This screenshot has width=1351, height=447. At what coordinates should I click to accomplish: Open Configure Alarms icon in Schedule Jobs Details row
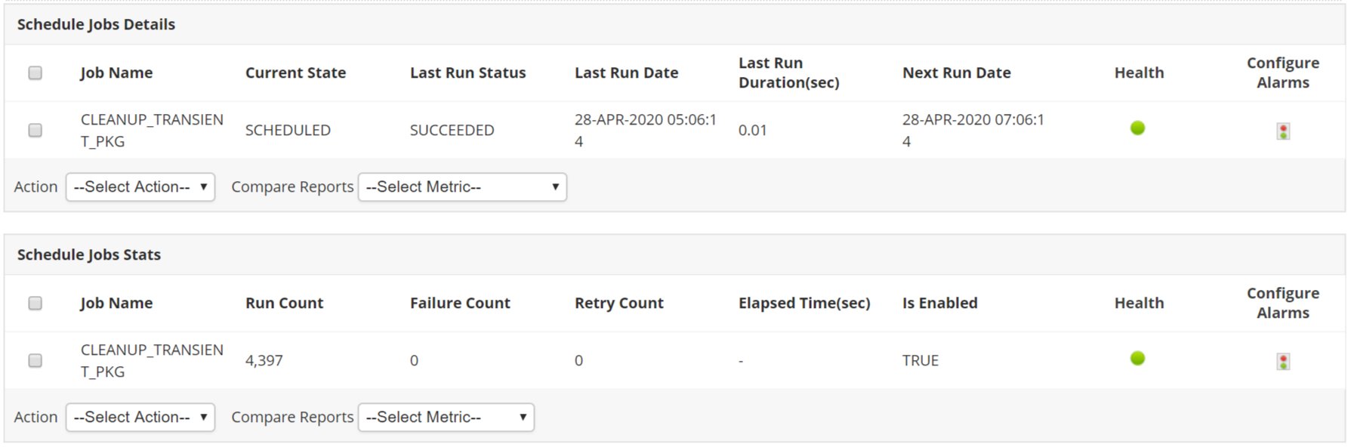coord(1282,131)
